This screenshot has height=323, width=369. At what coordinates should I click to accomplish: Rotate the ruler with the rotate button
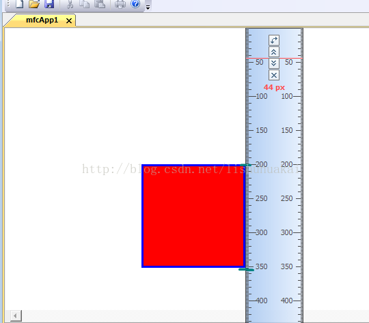[x=274, y=40]
